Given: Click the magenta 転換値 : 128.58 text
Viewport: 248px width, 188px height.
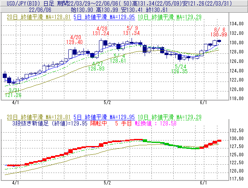Looking at the screenshot, I should click(x=156, y=123).
